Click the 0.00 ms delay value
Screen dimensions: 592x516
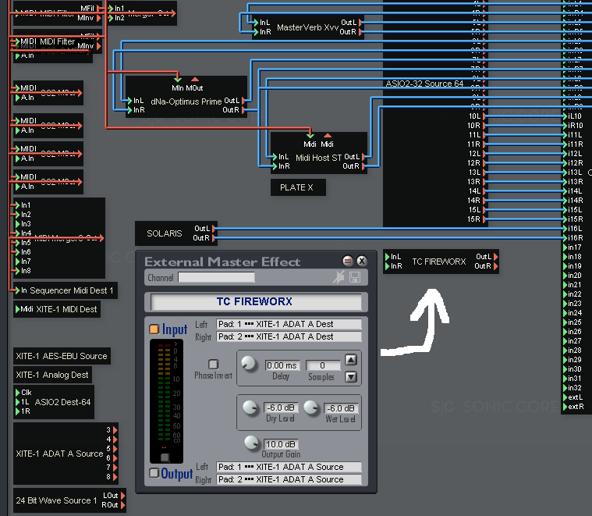pos(282,365)
